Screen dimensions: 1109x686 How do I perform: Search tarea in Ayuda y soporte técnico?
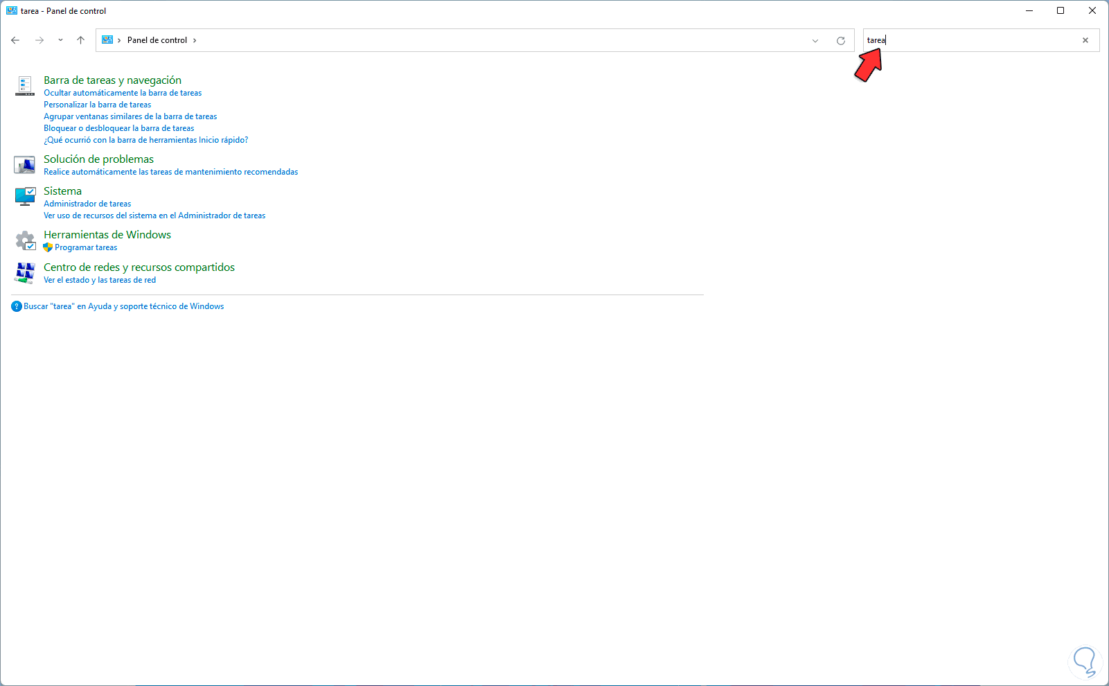pyautogui.click(x=123, y=306)
